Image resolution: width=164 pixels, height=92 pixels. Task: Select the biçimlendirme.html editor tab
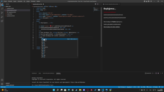pos(38,4)
